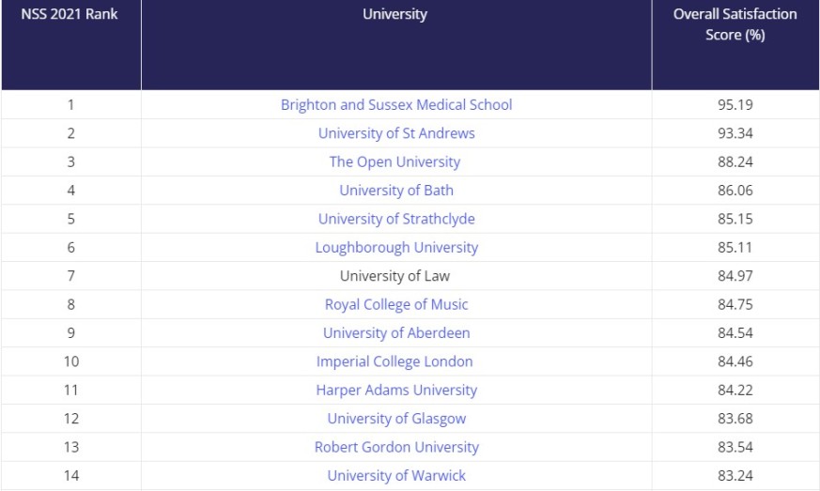Open University of St Andrews link
Viewport: 820px width, 491px height.
(x=396, y=133)
